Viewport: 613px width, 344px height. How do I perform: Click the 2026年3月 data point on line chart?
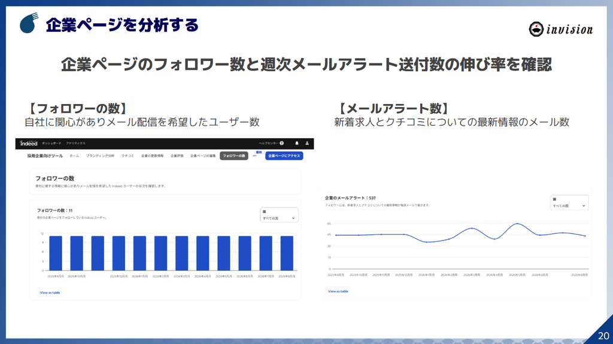click(472, 229)
